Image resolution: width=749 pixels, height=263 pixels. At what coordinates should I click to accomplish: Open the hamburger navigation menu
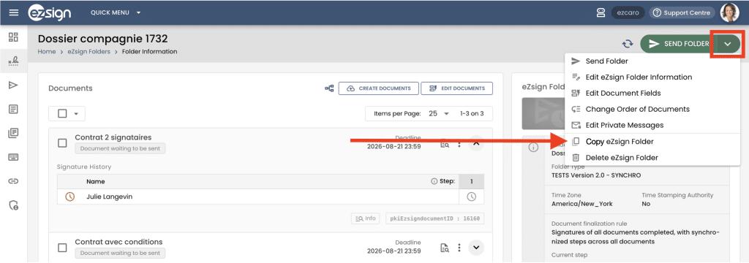click(14, 12)
